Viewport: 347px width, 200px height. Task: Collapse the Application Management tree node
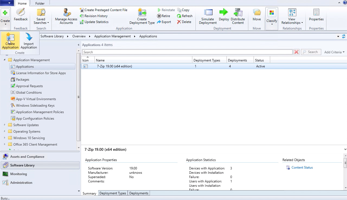click(x=5, y=60)
